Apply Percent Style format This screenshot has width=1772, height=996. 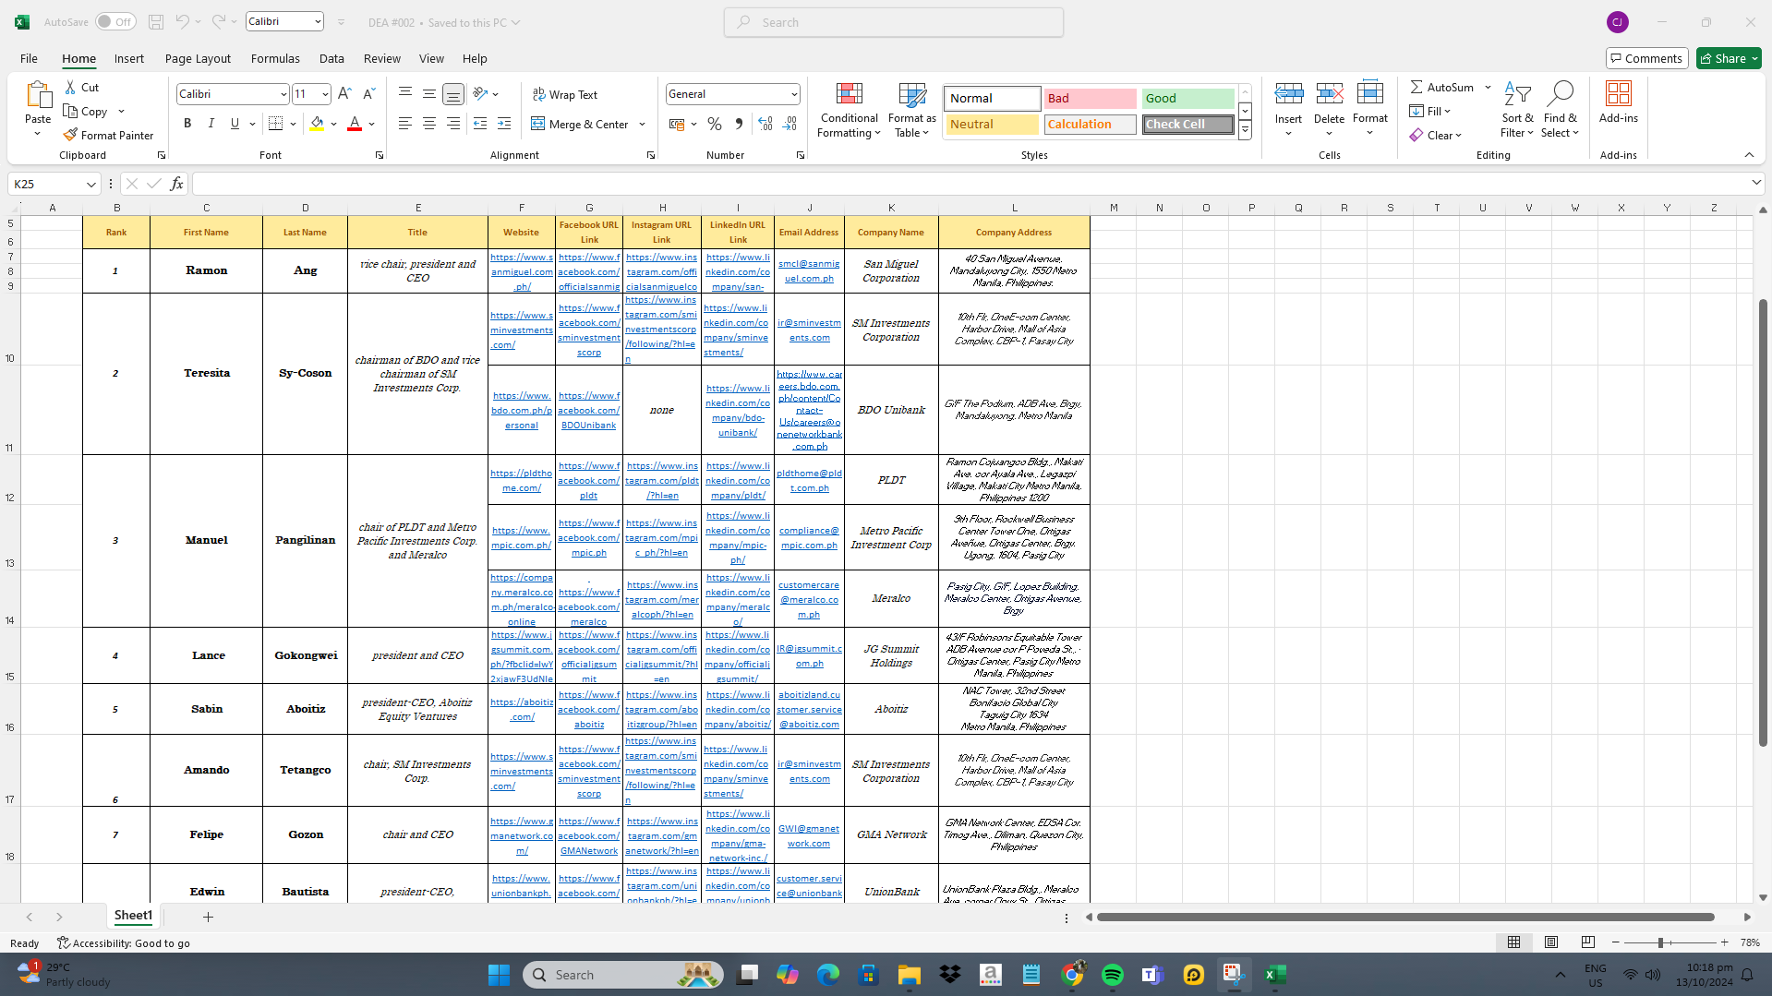point(715,124)
